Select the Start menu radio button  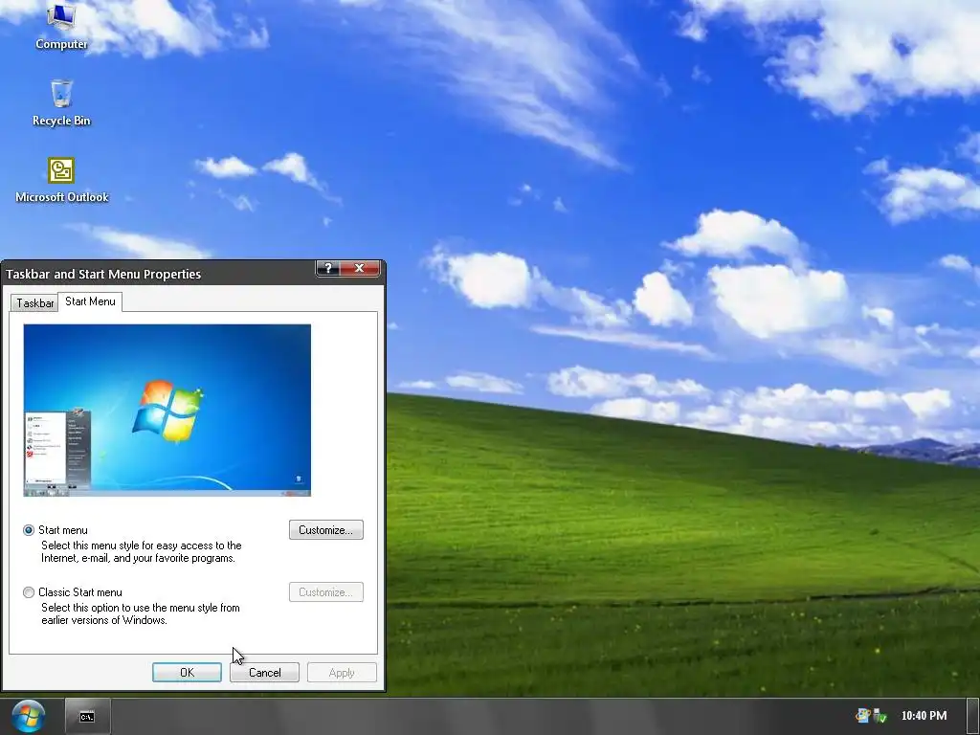[x=29, y=530]
